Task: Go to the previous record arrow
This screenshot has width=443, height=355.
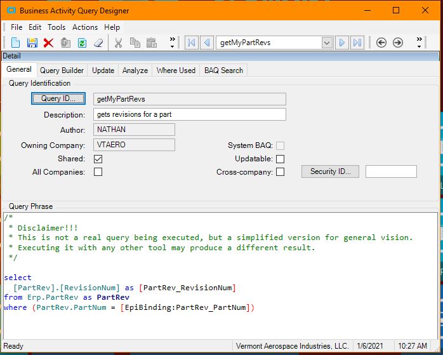Action: click(207, 43)
